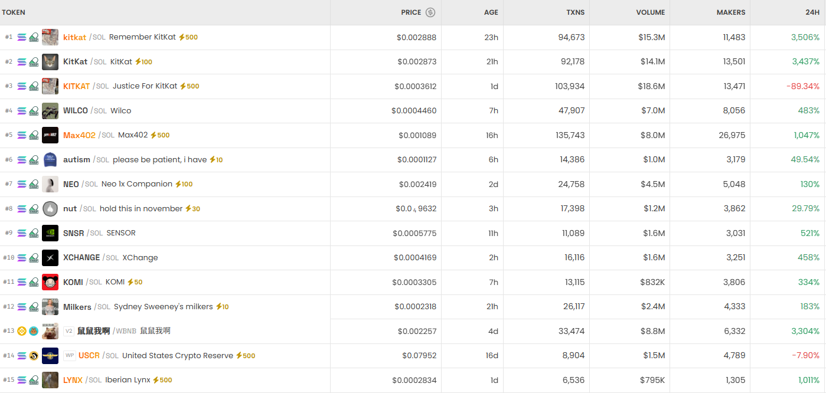This screenshot has height=393, width=826.
Task: Open the USCR United States Crypto Reserve link
Action: [x=89, y=355]
